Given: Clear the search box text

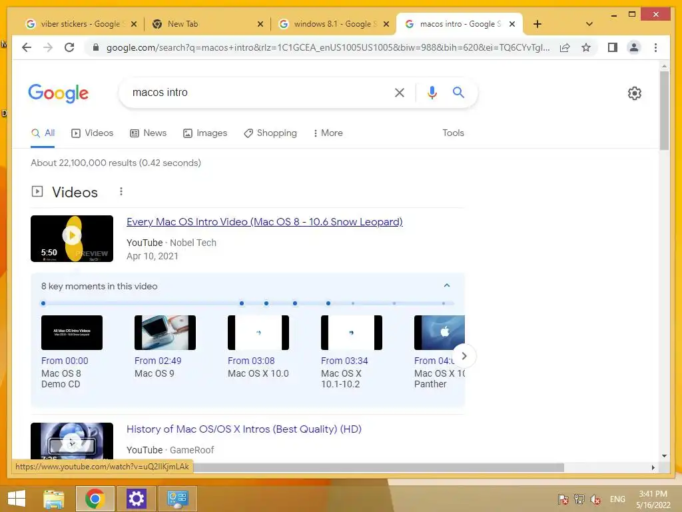Looking at the screenshot, I should tap(400, 92).
